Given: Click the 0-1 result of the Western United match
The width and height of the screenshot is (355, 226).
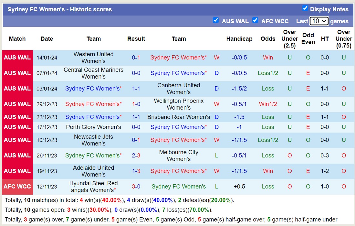Looking at the screenshot, I should tap(136, 57).
